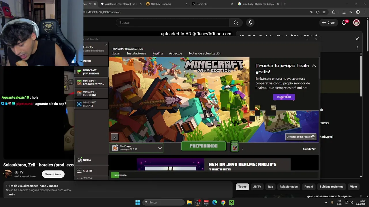Open Chrome downloads icon
The height and width of the screenshot is (207, 369).
[x=344, y=12]
